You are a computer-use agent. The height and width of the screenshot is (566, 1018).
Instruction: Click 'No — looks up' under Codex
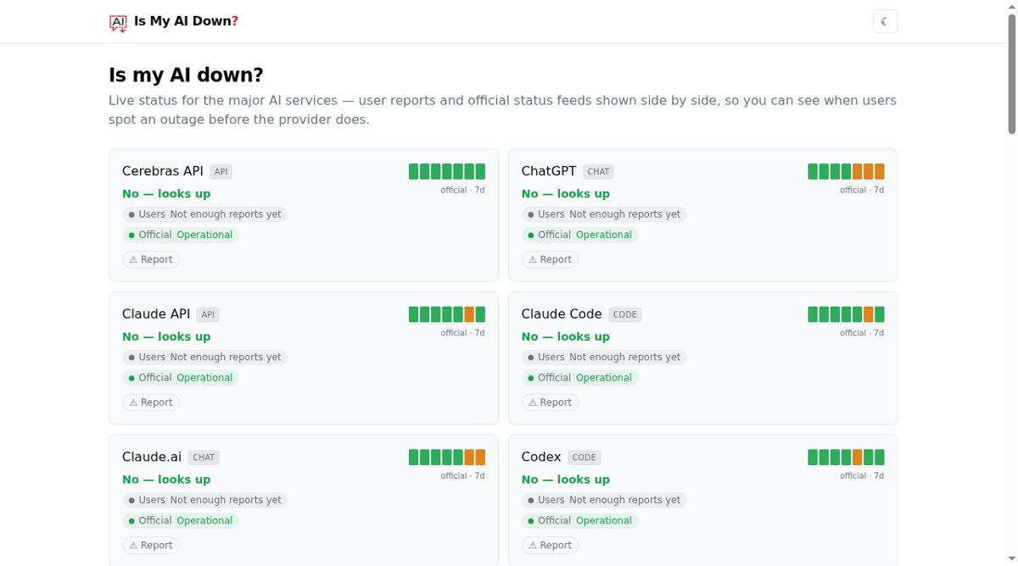[566, 480]
